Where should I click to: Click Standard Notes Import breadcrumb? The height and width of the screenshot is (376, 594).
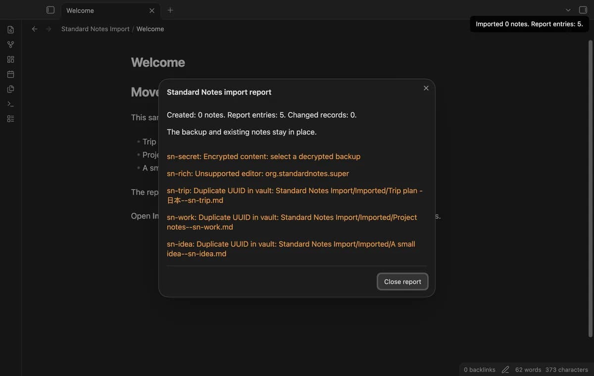pos(96,29)
